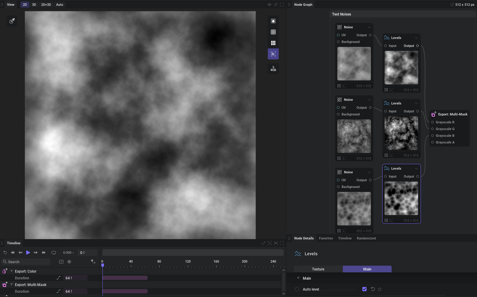Open the dropdown on the bottom Noise node
The width and height of the screenshot is (477, 297).
pos(369,172)
